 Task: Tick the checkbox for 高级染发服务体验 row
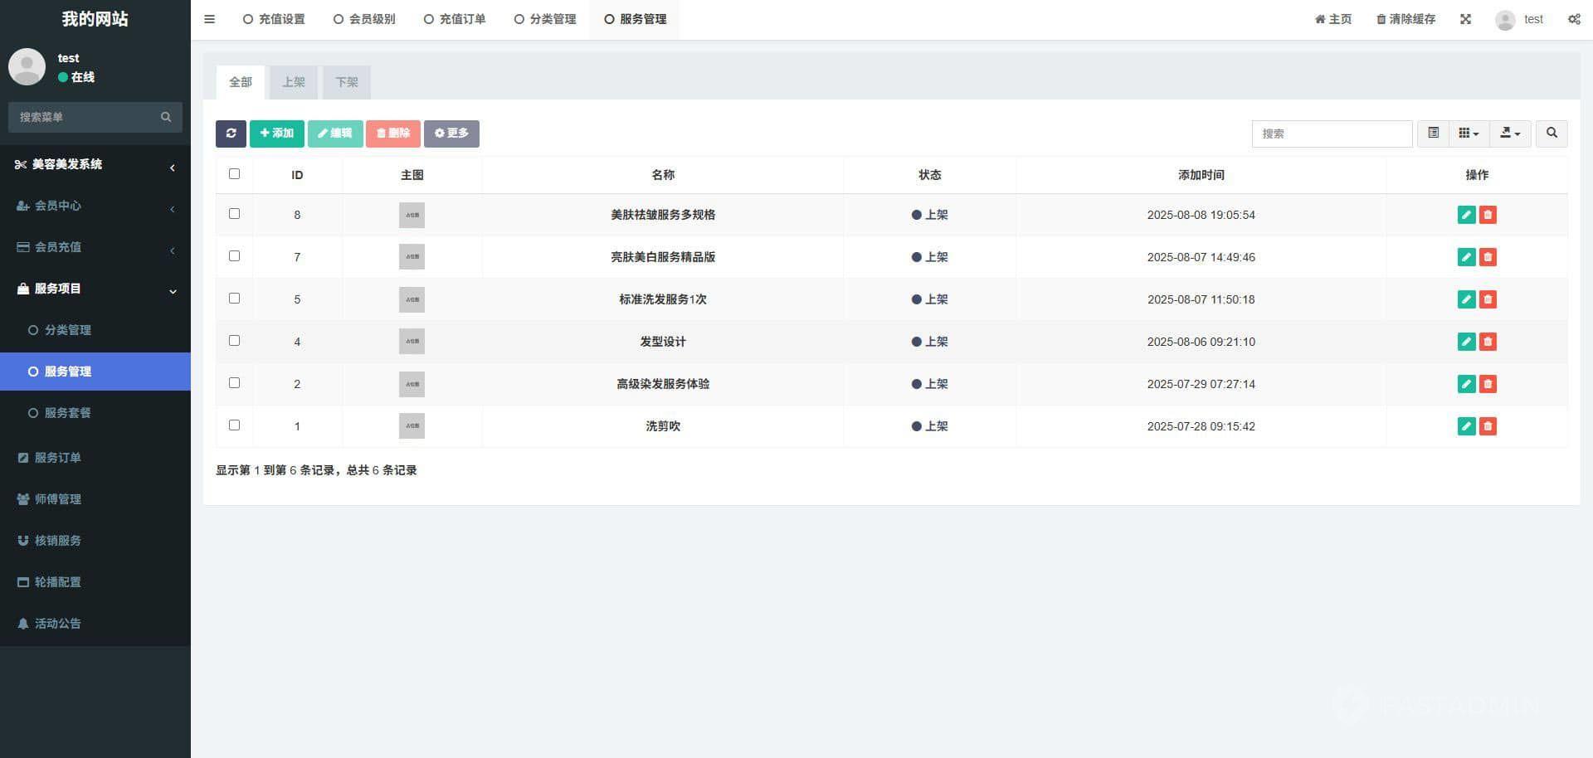tap(234, 383)
